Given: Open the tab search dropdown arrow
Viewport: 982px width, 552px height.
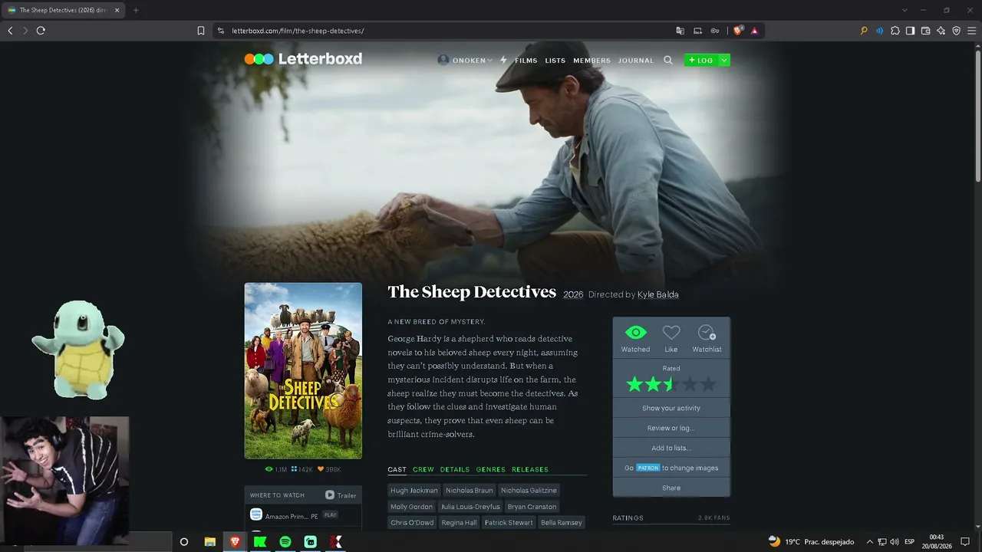Looking at the screenshot, I should pos(905,10).
